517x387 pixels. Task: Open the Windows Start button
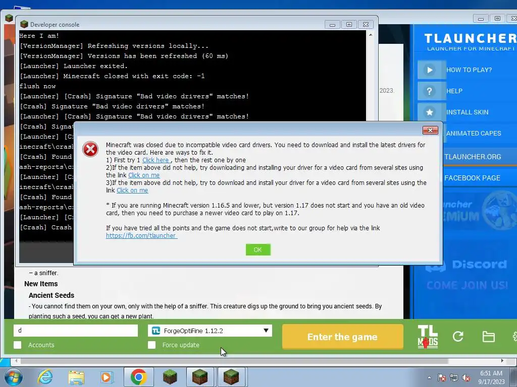click(x=13, y=377)
